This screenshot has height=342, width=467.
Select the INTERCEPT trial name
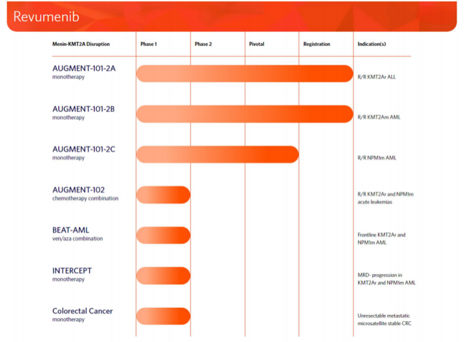click(x=72, y=270)
